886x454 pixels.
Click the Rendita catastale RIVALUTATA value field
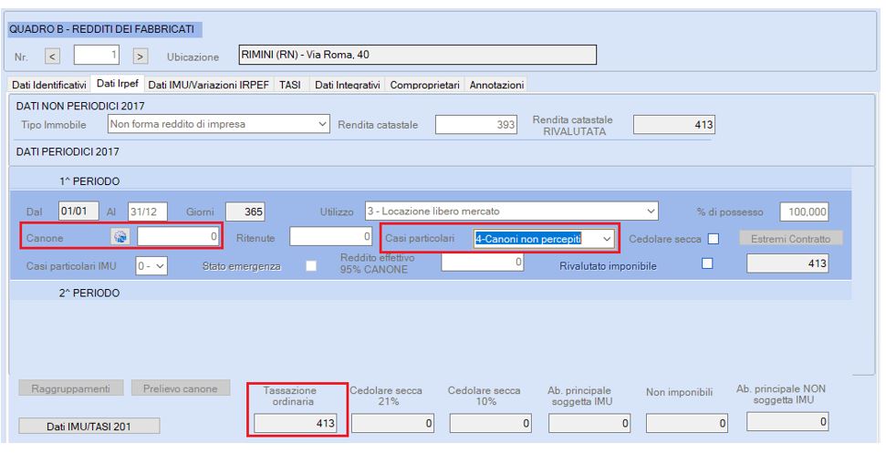tap(673, 124)
